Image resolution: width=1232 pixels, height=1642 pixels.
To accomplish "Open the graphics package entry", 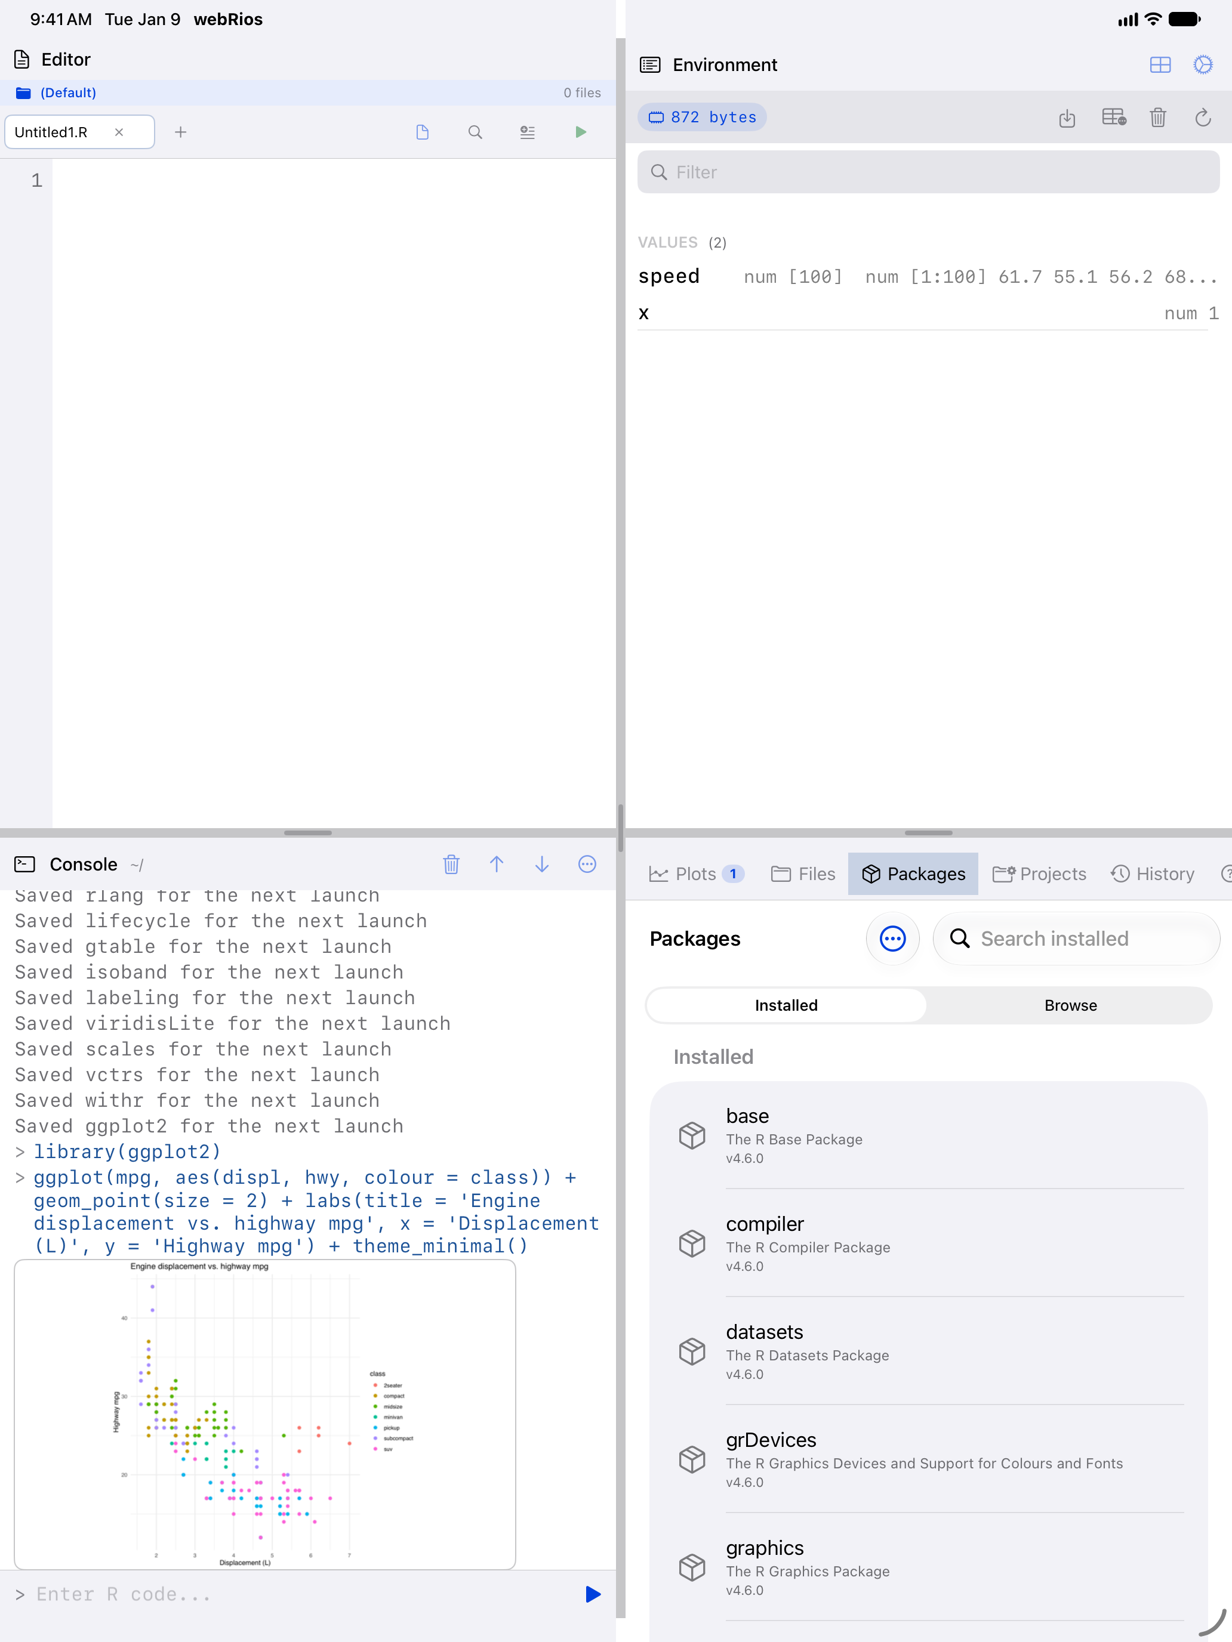I will click(928, 1568).
